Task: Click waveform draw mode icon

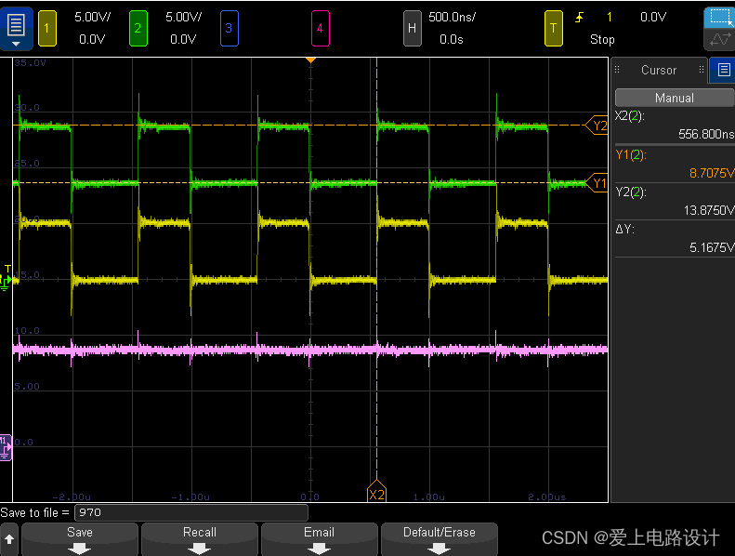Action: [x=720, y=39]
